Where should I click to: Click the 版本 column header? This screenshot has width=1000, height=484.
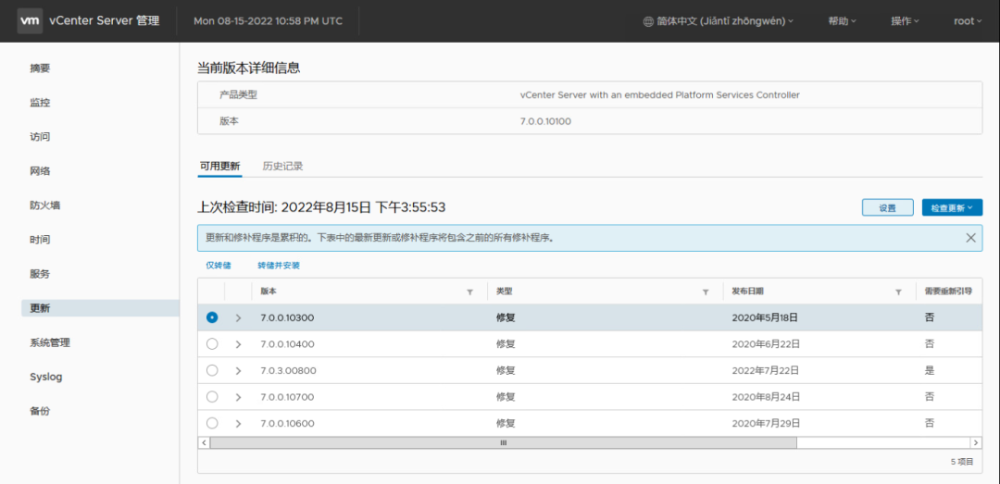pos(269,292)
